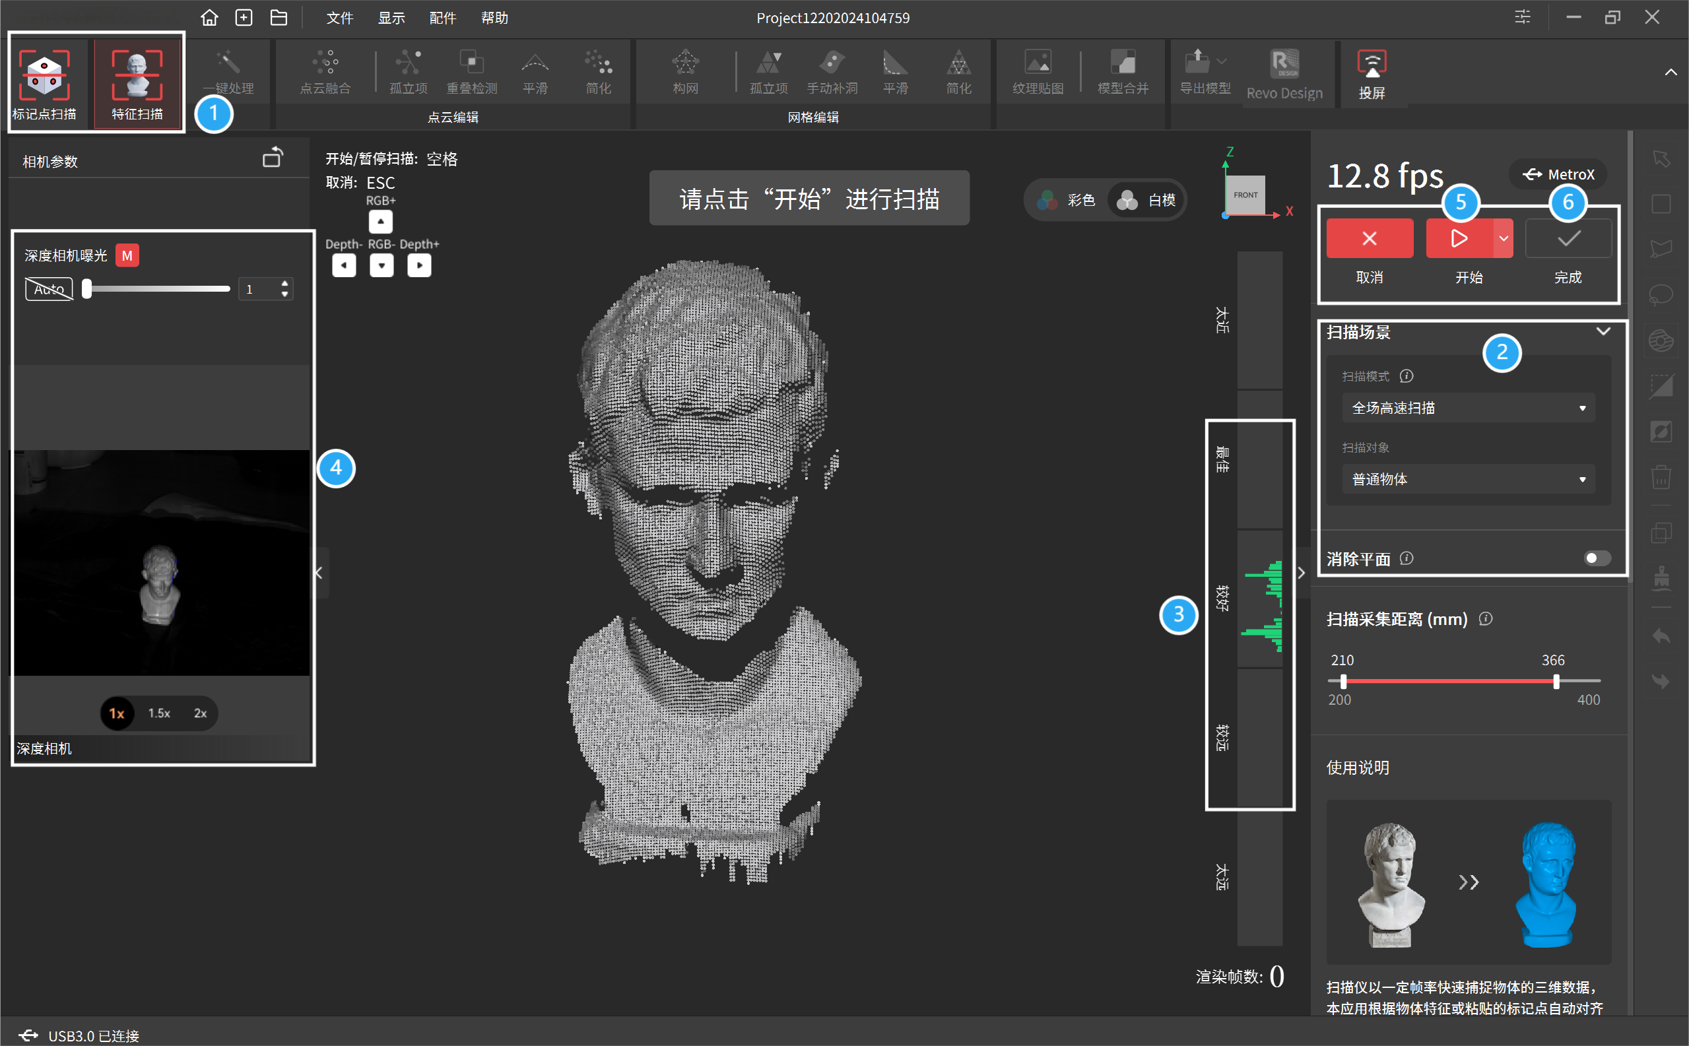The height and width of the screenshot is (1046, 1689).
Task: Open the 文件 menu
Action: tap(339, 18)
